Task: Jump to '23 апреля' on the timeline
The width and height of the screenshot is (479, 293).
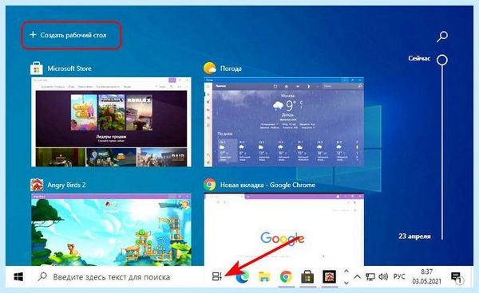Action: point(414,236)
